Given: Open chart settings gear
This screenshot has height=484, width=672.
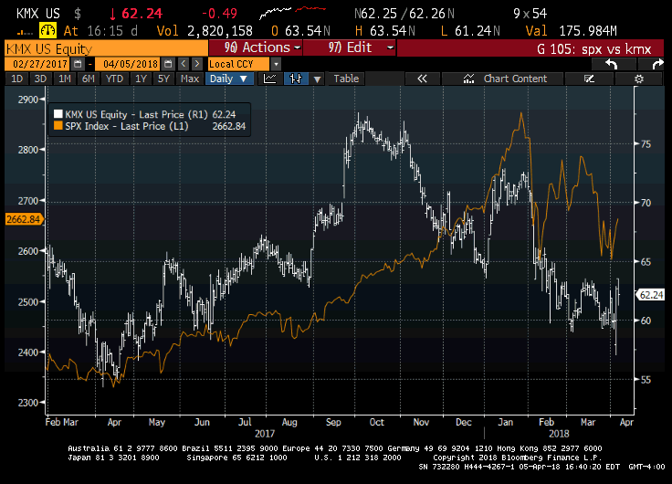Looking at the screenshot, I should tap(638, 79).
